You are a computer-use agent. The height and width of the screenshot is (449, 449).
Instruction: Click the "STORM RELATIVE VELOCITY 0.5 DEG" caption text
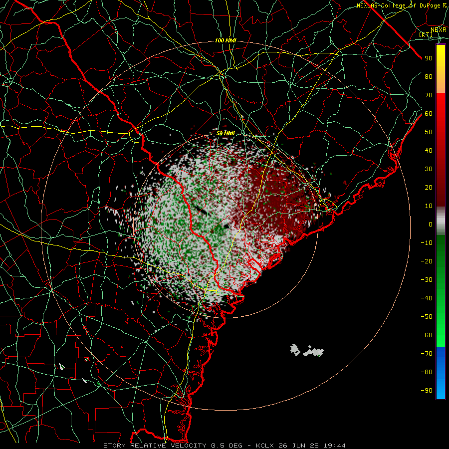[x=173, y=446]
